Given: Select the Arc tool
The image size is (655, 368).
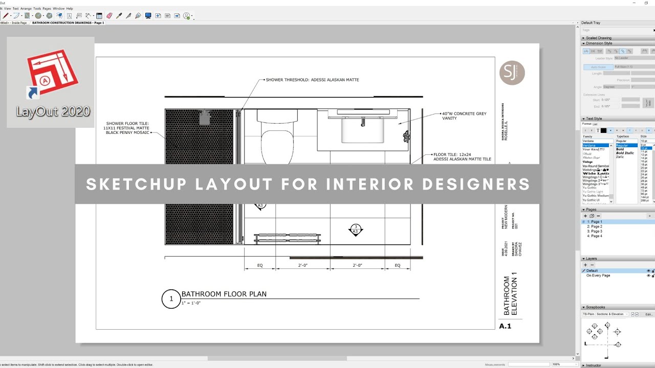Looking at the screenshot, I should [16, 16].
